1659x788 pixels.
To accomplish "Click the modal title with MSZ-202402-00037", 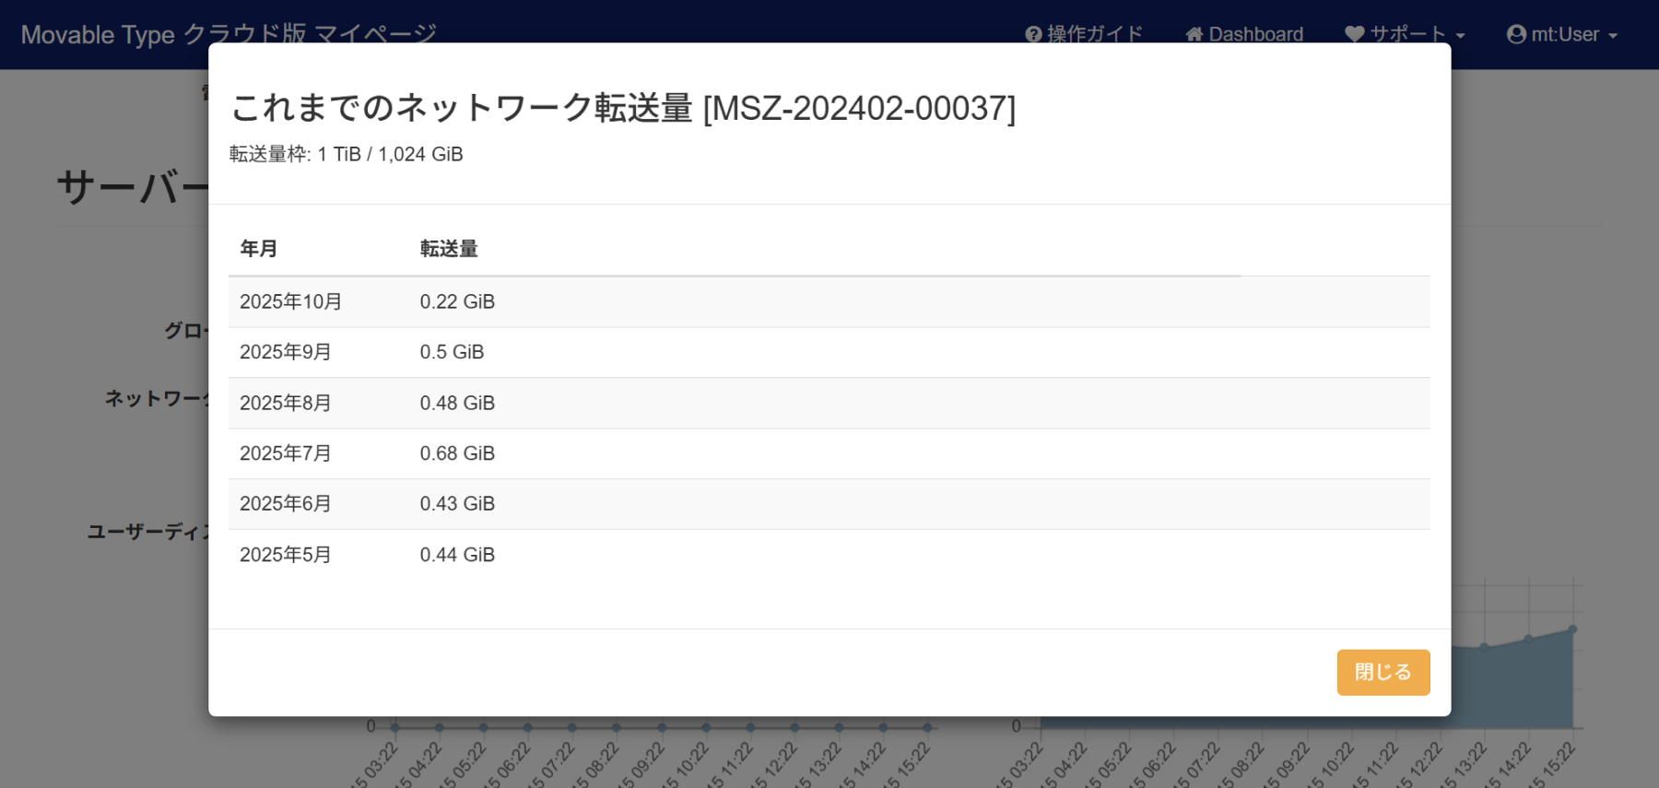I will pyautogui.click(x=623, y=108).
